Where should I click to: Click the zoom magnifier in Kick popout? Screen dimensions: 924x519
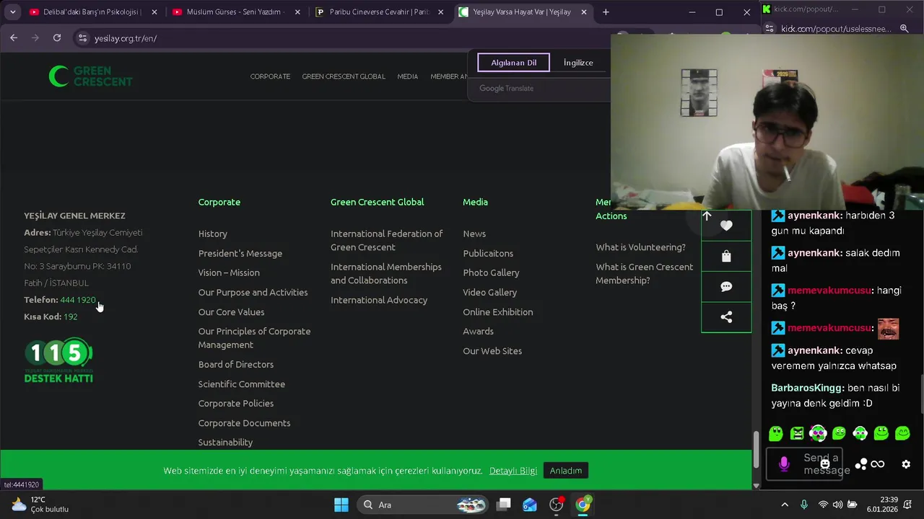point(905,29)
